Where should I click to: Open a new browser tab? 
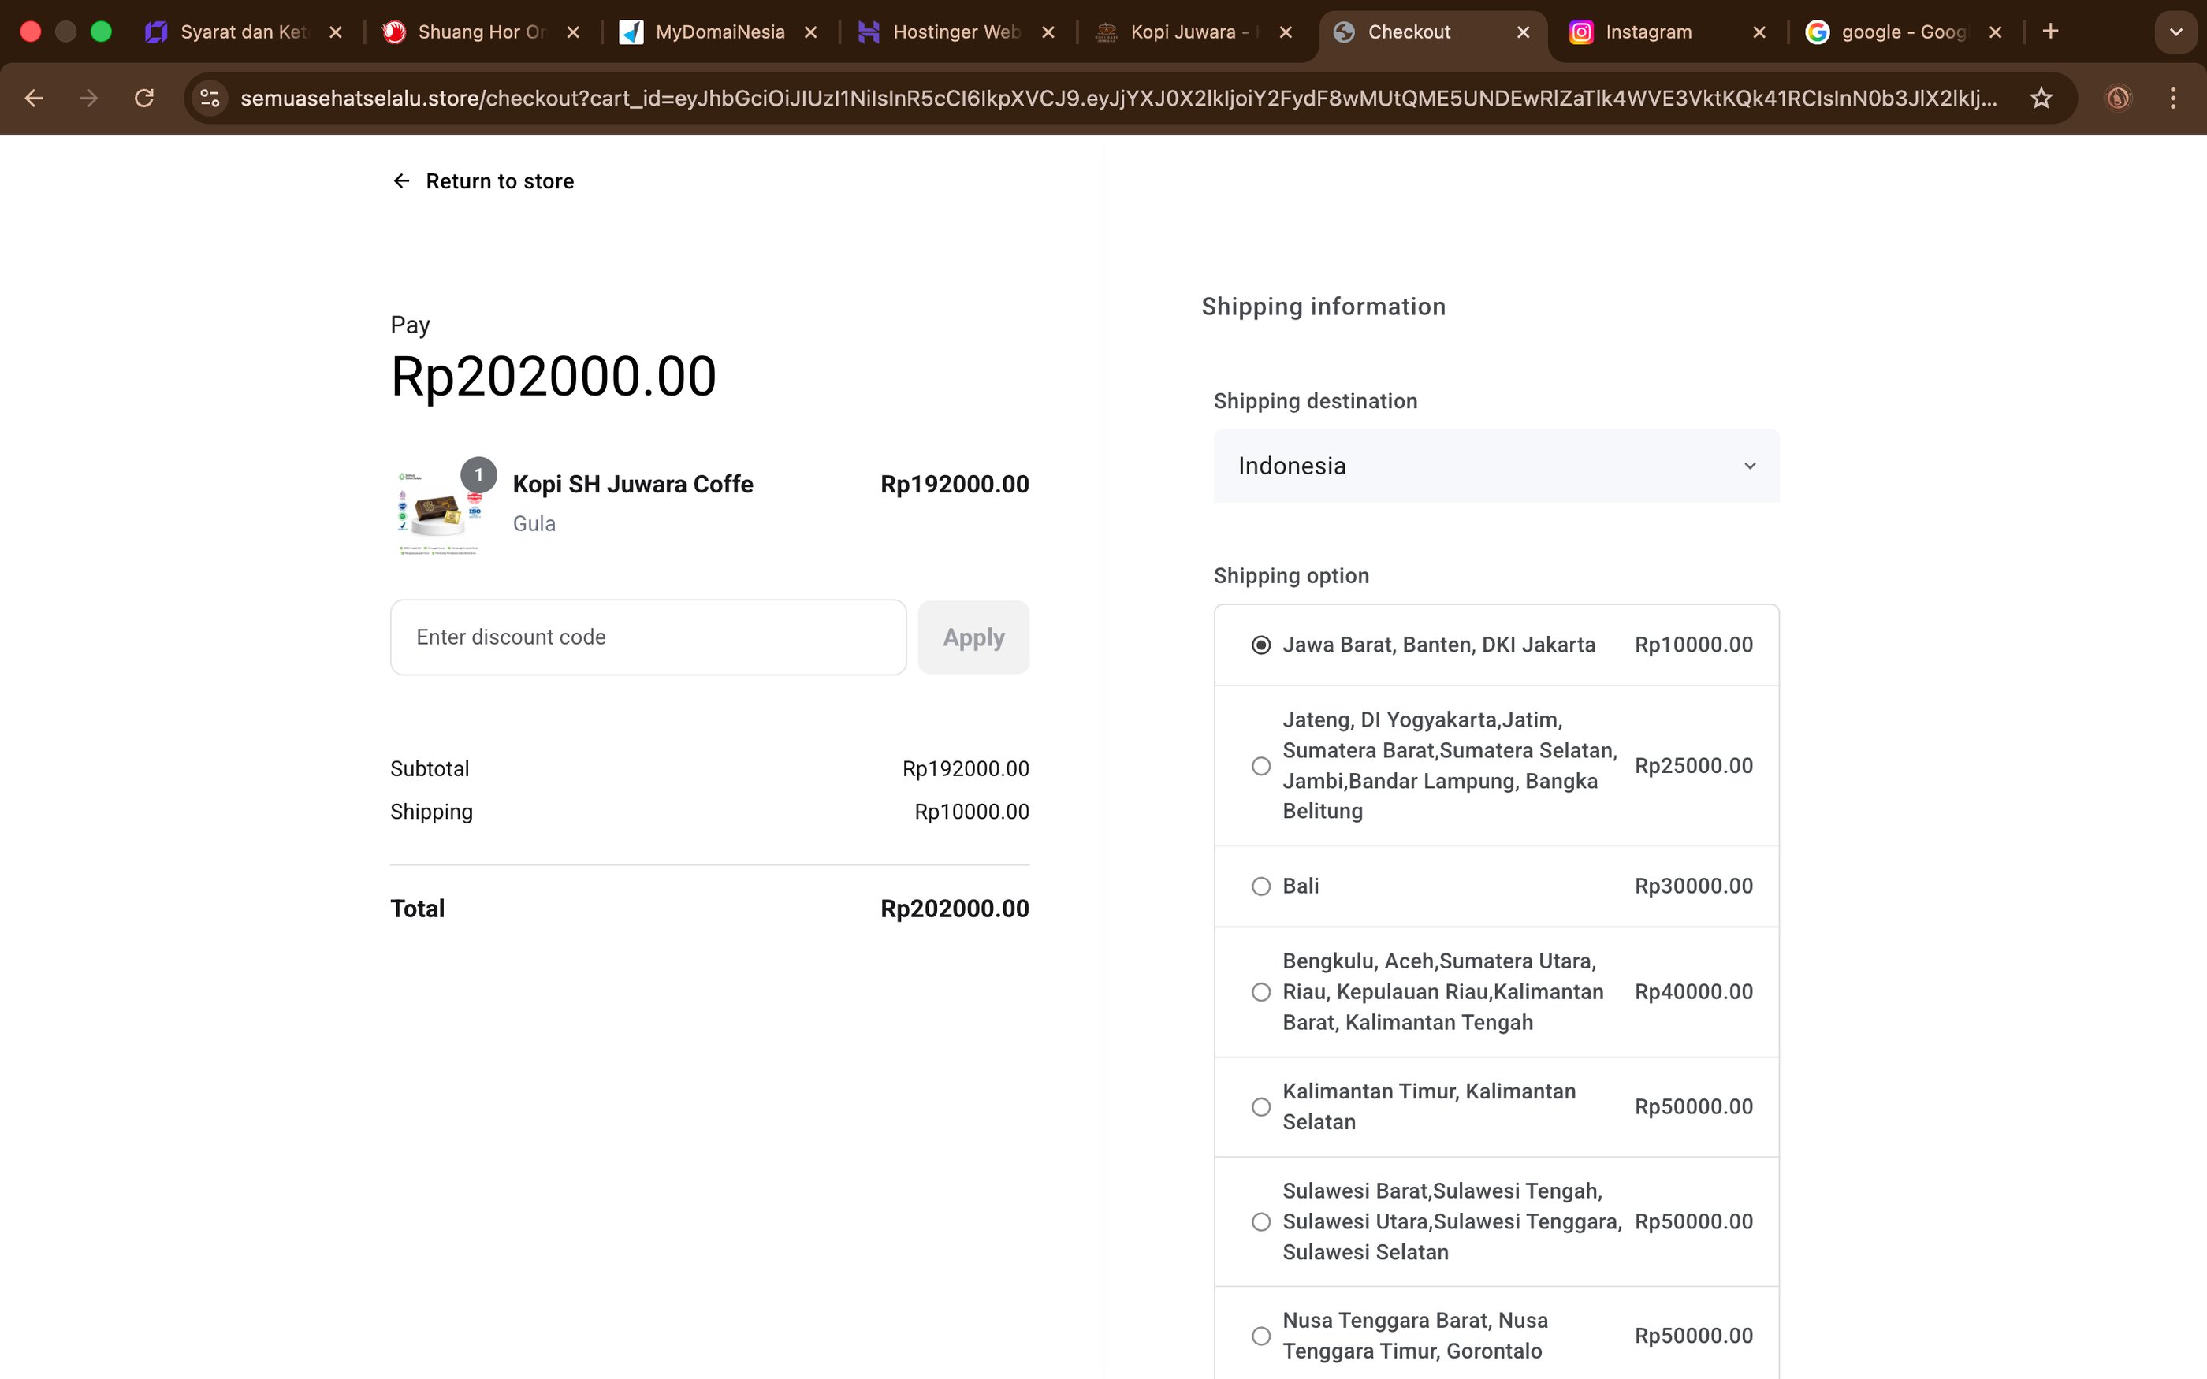2050,32
